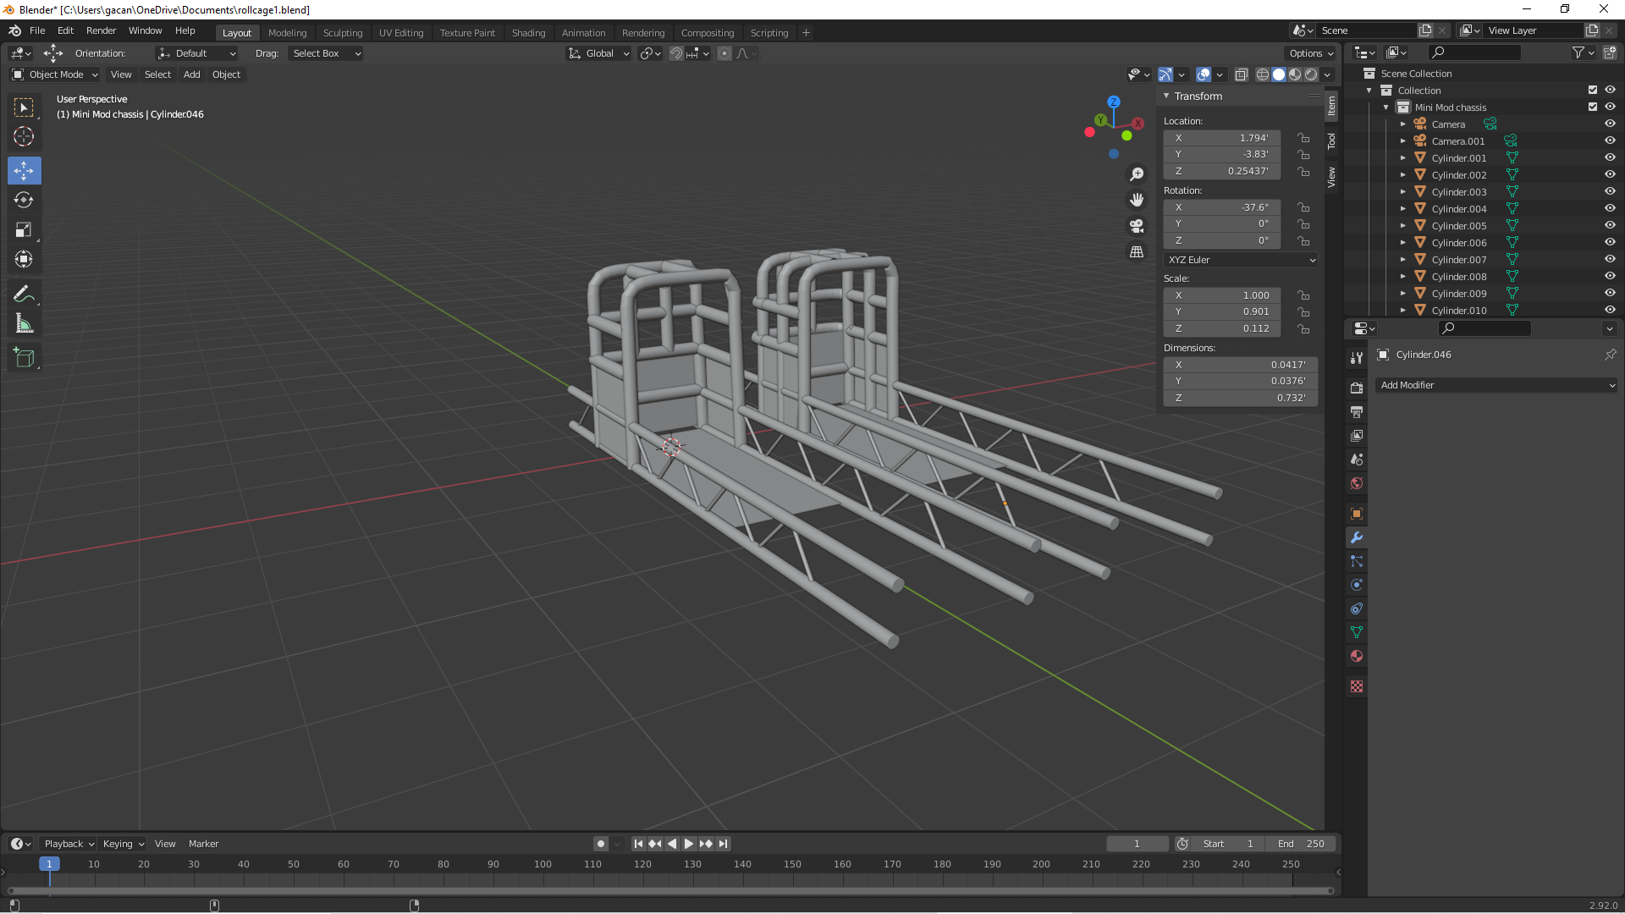Screen dimensions: 1625x914
Task: Open the Add Modifier dropdown
Action: [1496, 385]
